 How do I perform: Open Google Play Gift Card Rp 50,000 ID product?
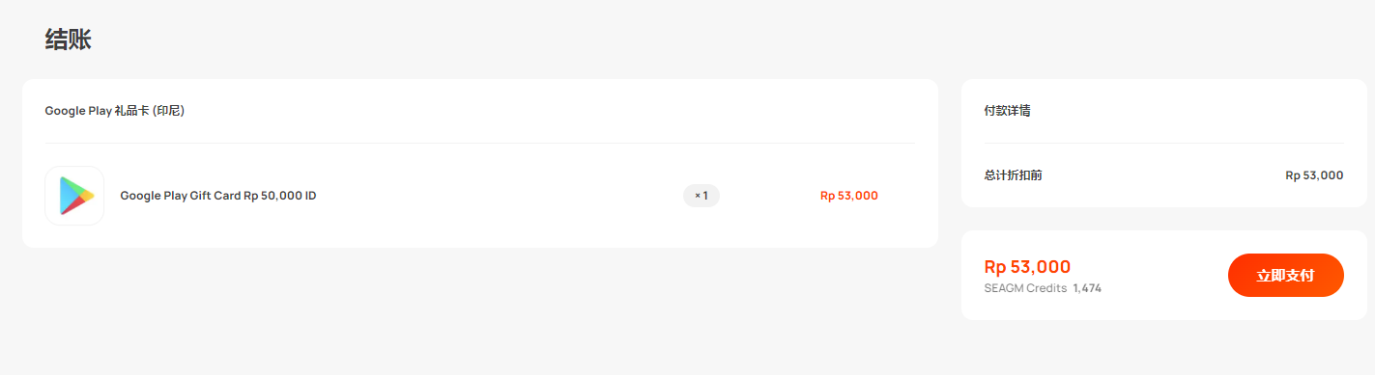click(x=218, y=196)
